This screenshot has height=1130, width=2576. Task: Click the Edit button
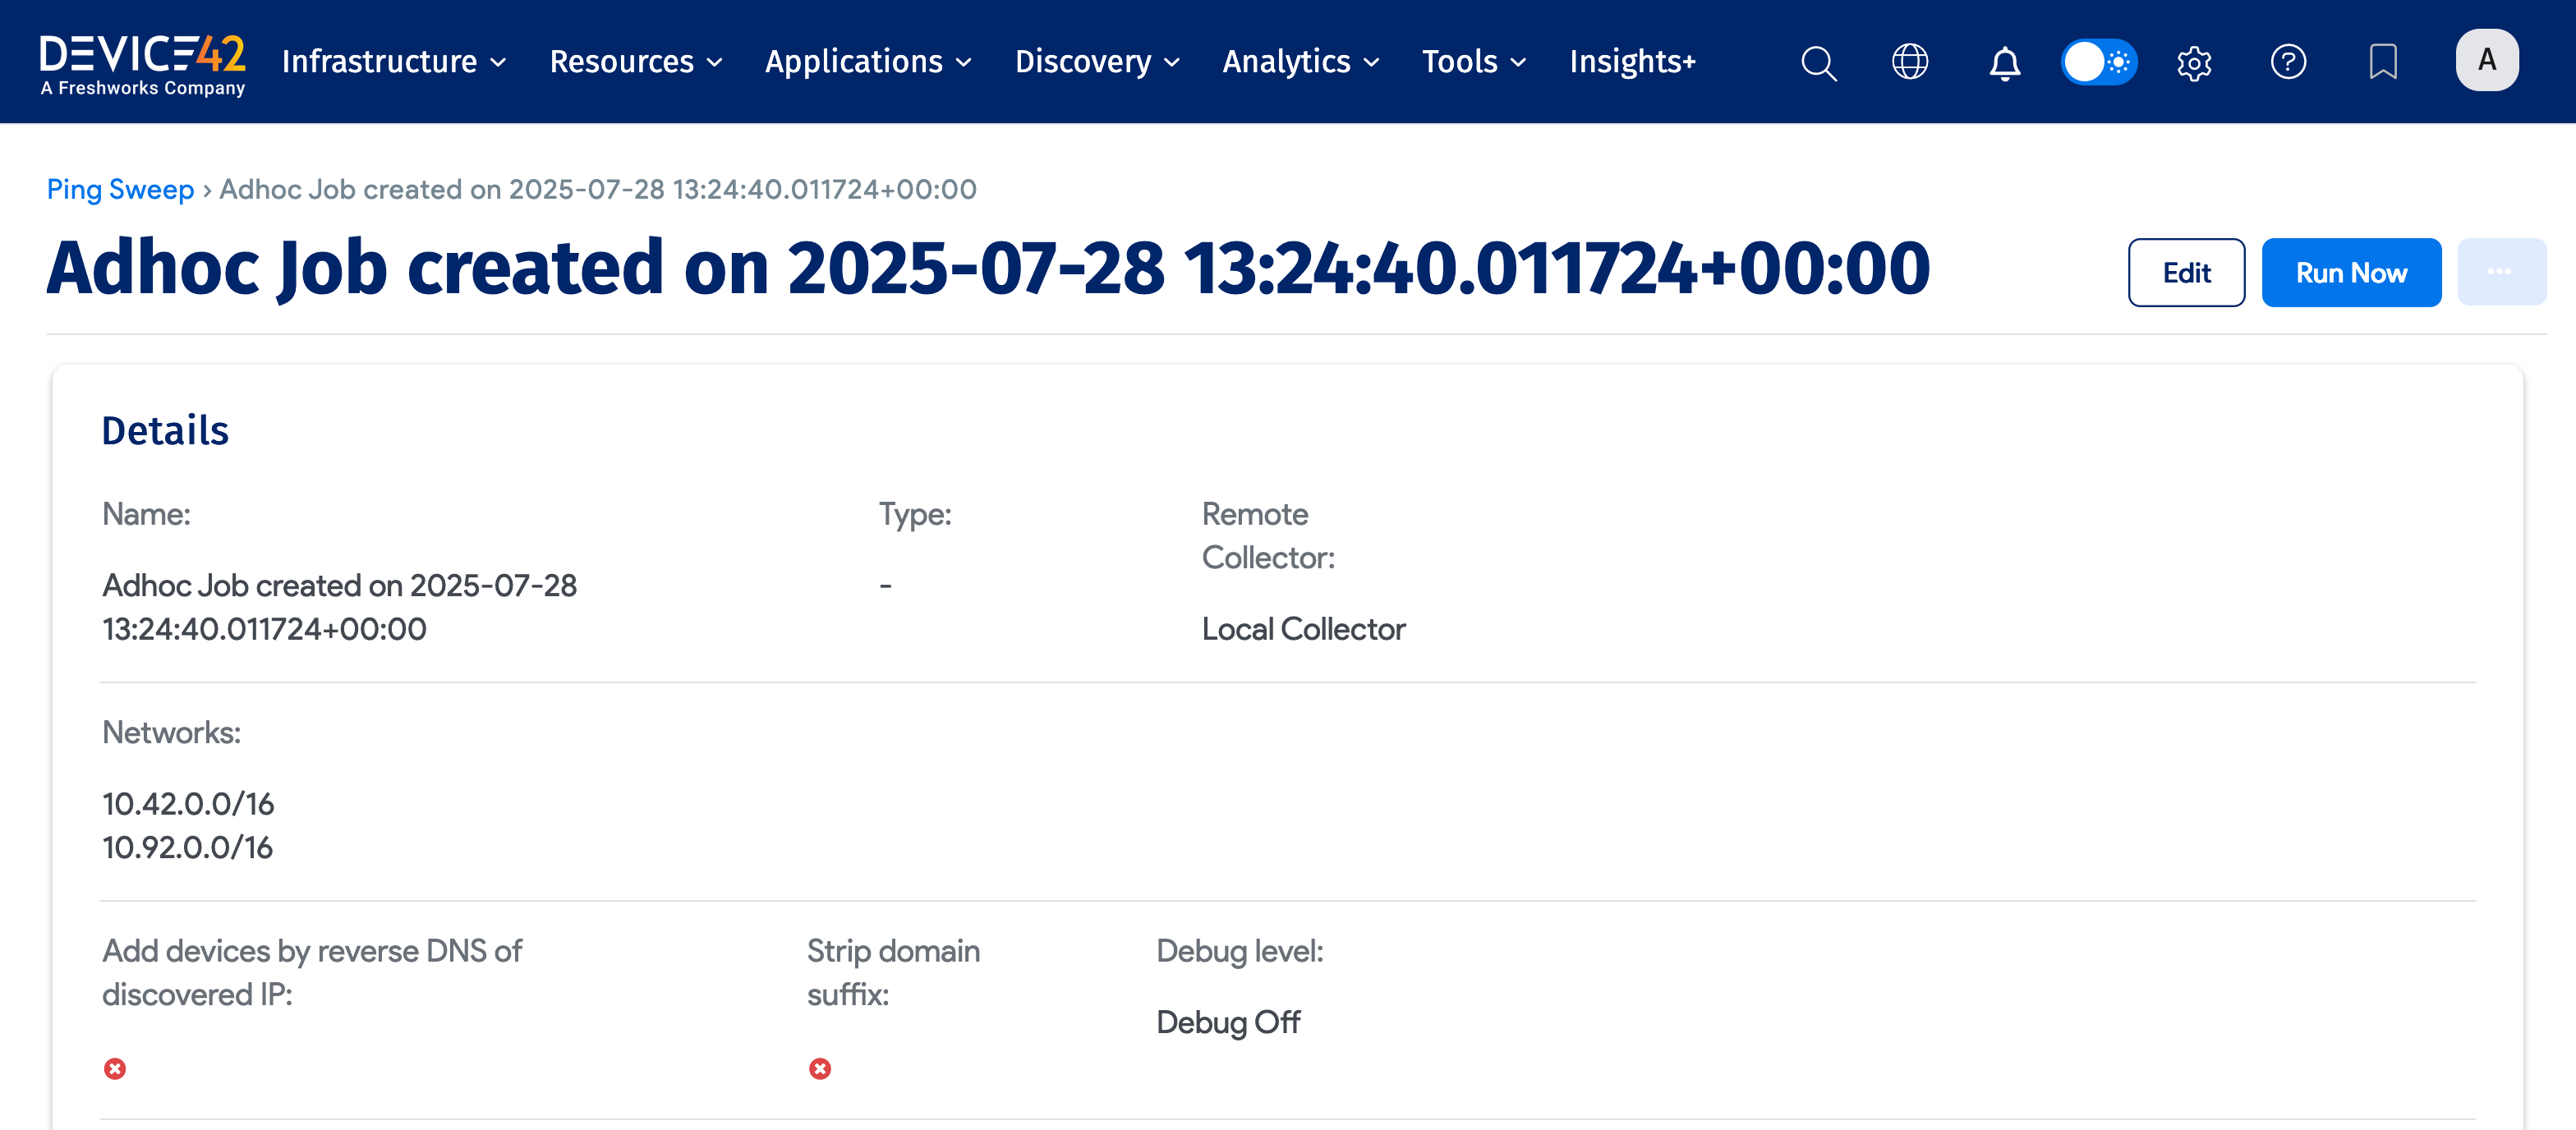click(2186, 273)
